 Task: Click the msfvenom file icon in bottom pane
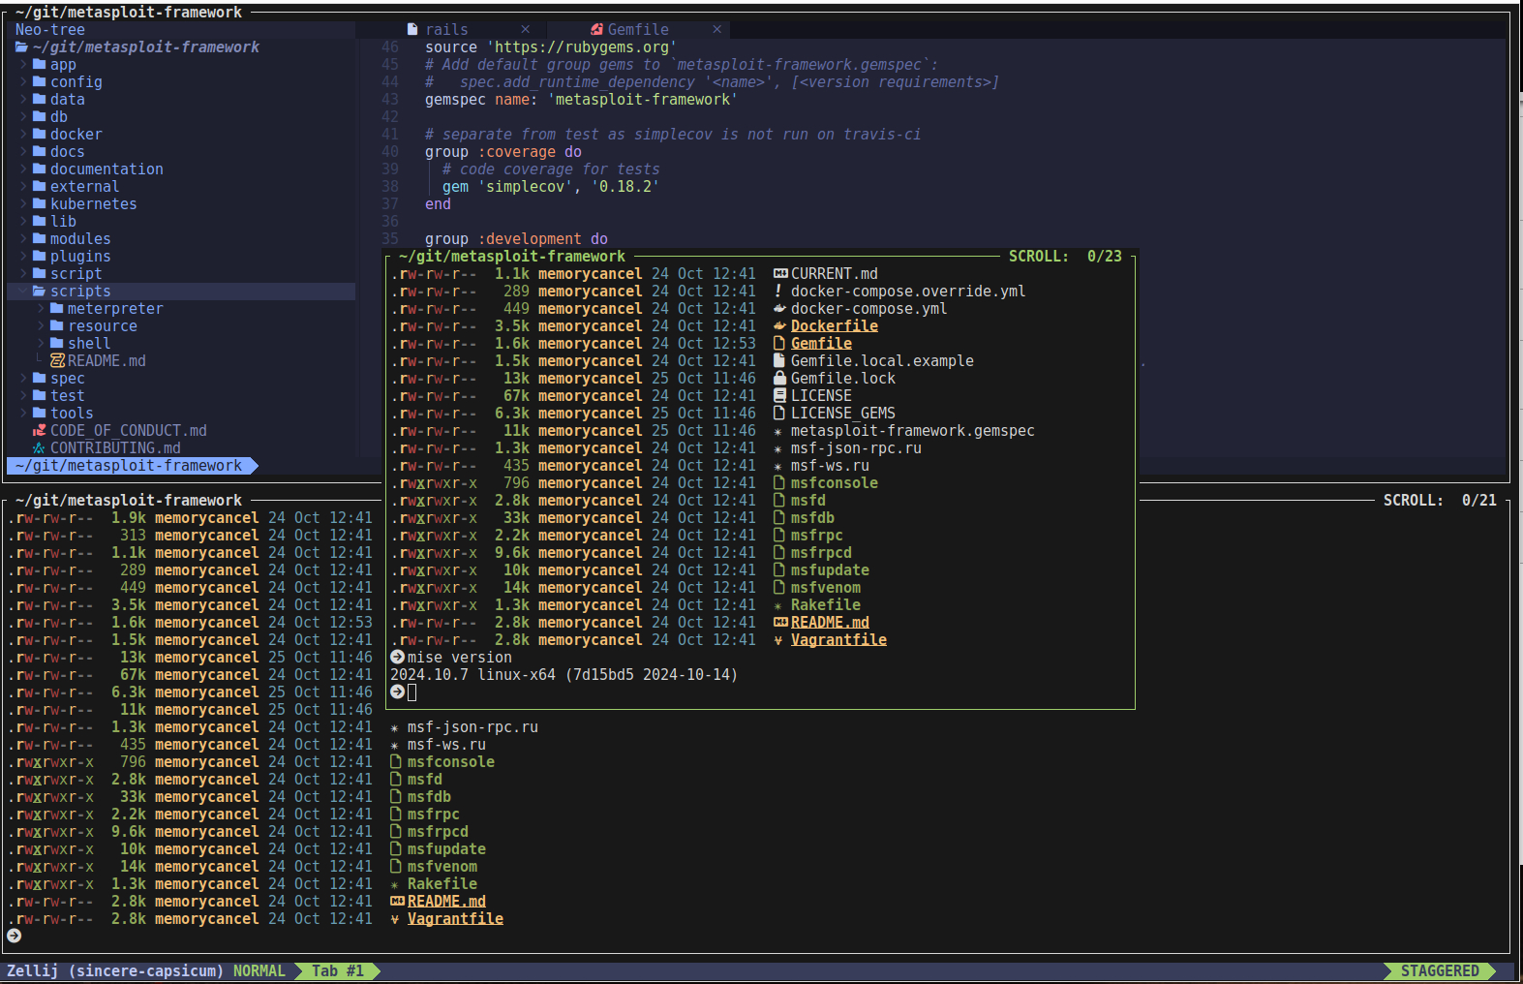click(396, 867)
